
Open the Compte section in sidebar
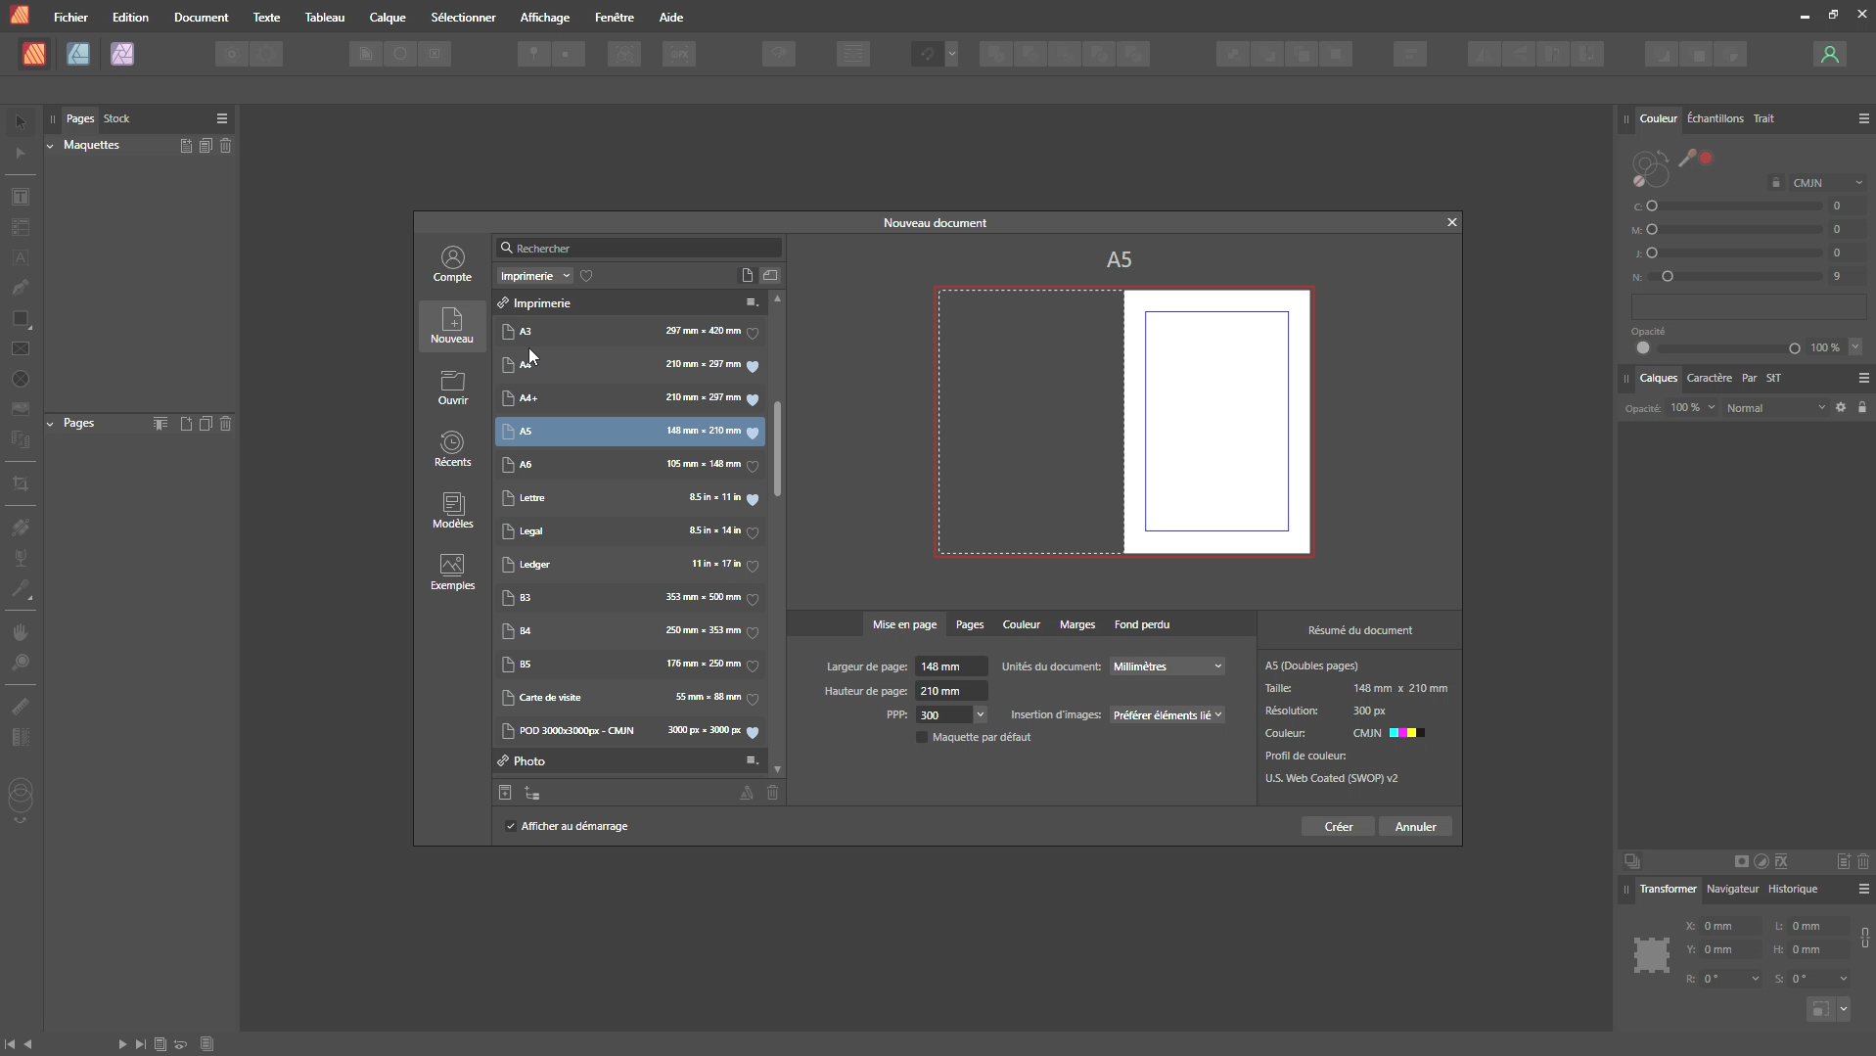(x=452, y=264)
